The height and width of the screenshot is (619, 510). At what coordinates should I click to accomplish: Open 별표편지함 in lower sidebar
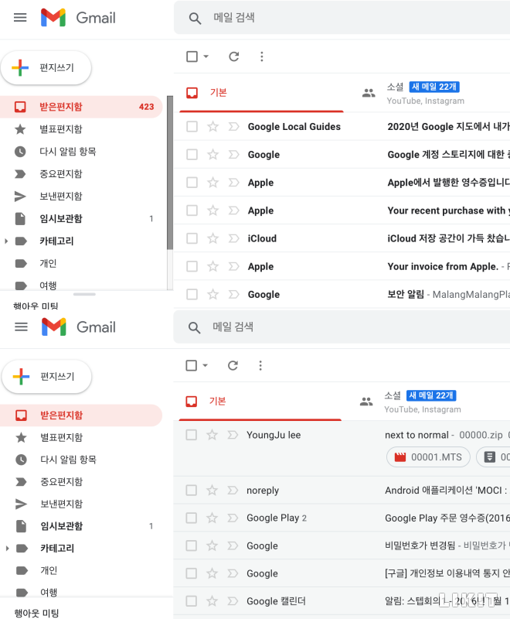coord(81,437)
